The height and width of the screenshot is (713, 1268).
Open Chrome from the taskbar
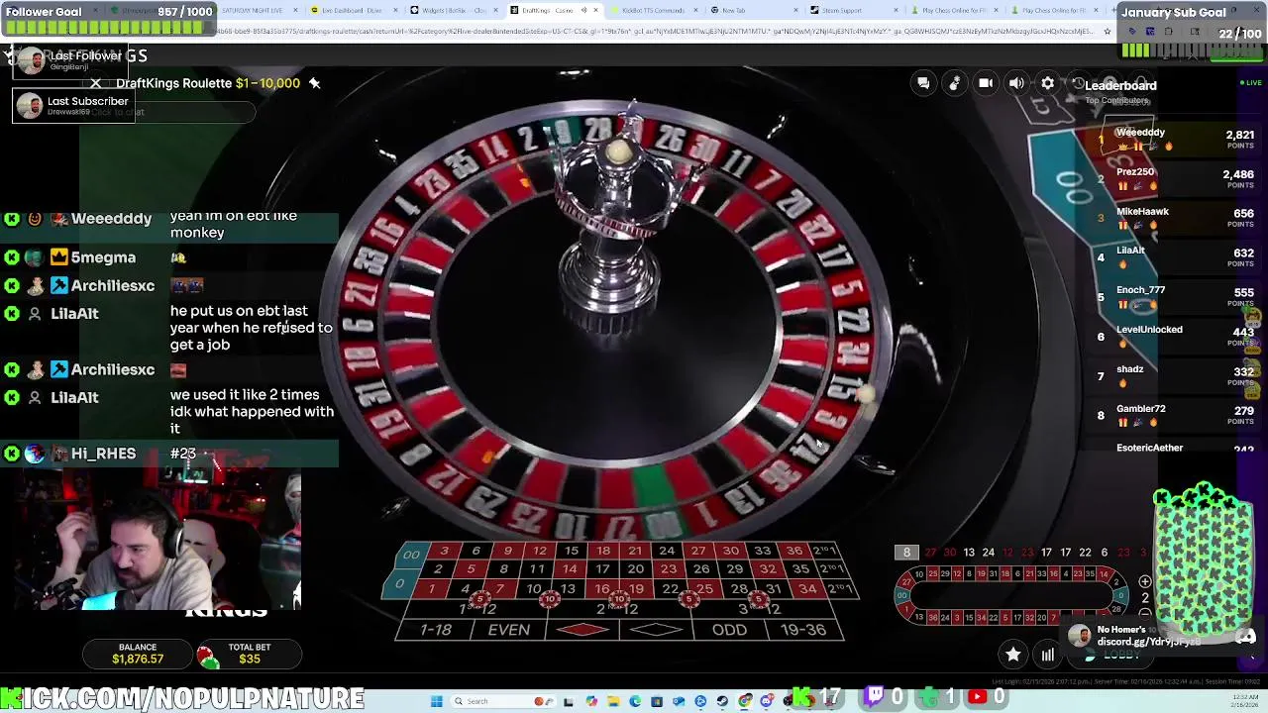[745, 701]
